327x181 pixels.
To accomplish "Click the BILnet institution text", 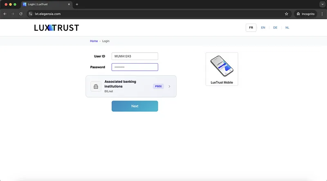I will 109,91.
